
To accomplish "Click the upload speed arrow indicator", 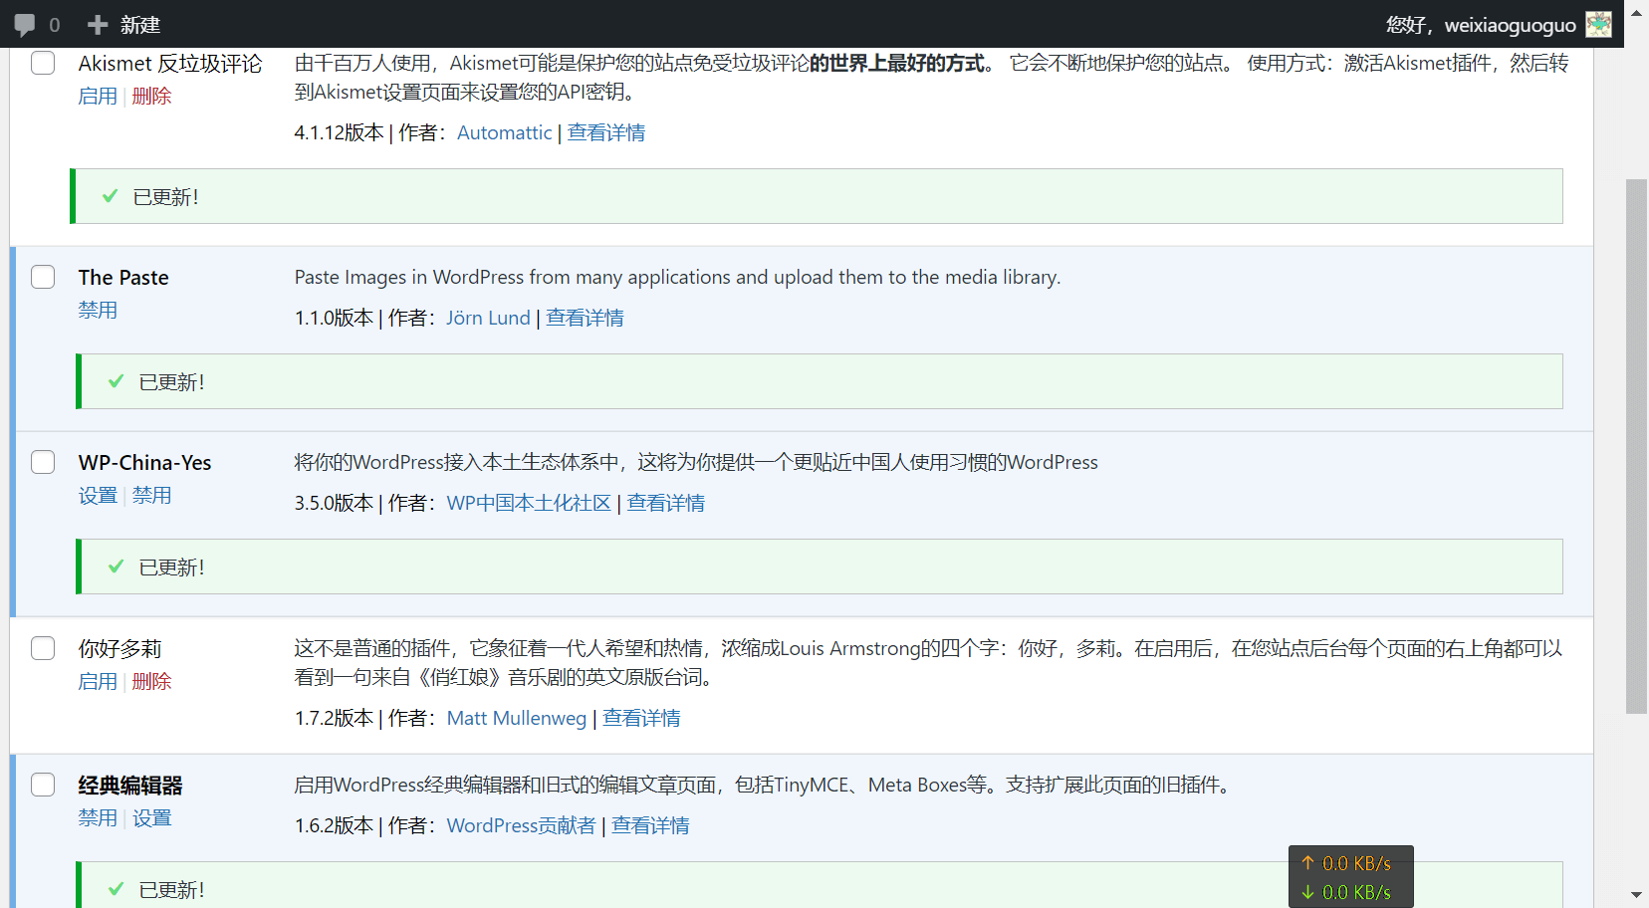I will tap(1308, 863).
